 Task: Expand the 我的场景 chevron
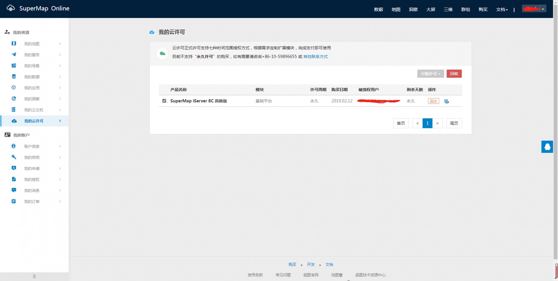pos(60,66)
